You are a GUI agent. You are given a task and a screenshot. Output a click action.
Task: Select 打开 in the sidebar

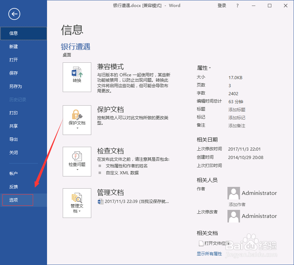coord(23,60)
